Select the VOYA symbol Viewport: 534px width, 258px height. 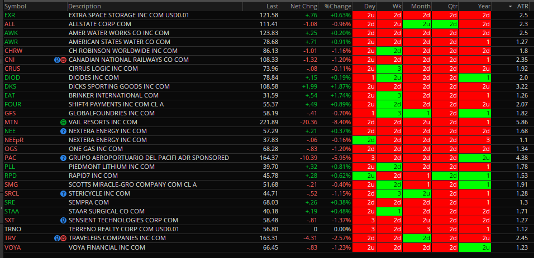click(13, 247)
